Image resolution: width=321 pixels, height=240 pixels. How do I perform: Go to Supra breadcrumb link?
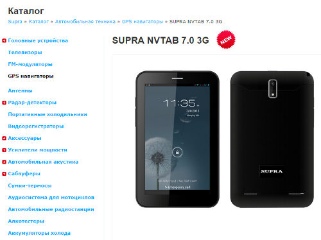[15, 22]
